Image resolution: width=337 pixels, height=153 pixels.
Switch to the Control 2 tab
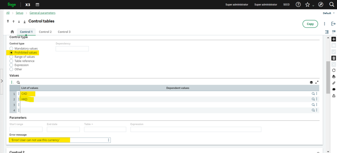click(45, 32)
